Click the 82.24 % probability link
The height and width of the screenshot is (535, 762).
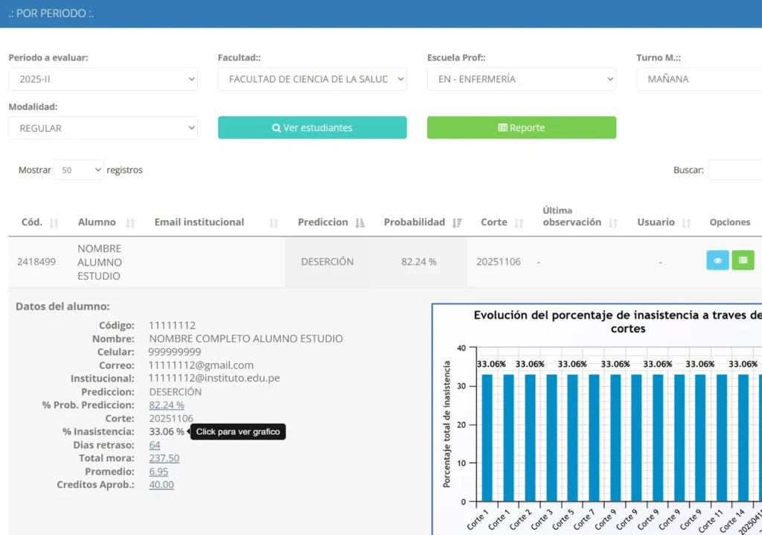(x=167, y=405)
